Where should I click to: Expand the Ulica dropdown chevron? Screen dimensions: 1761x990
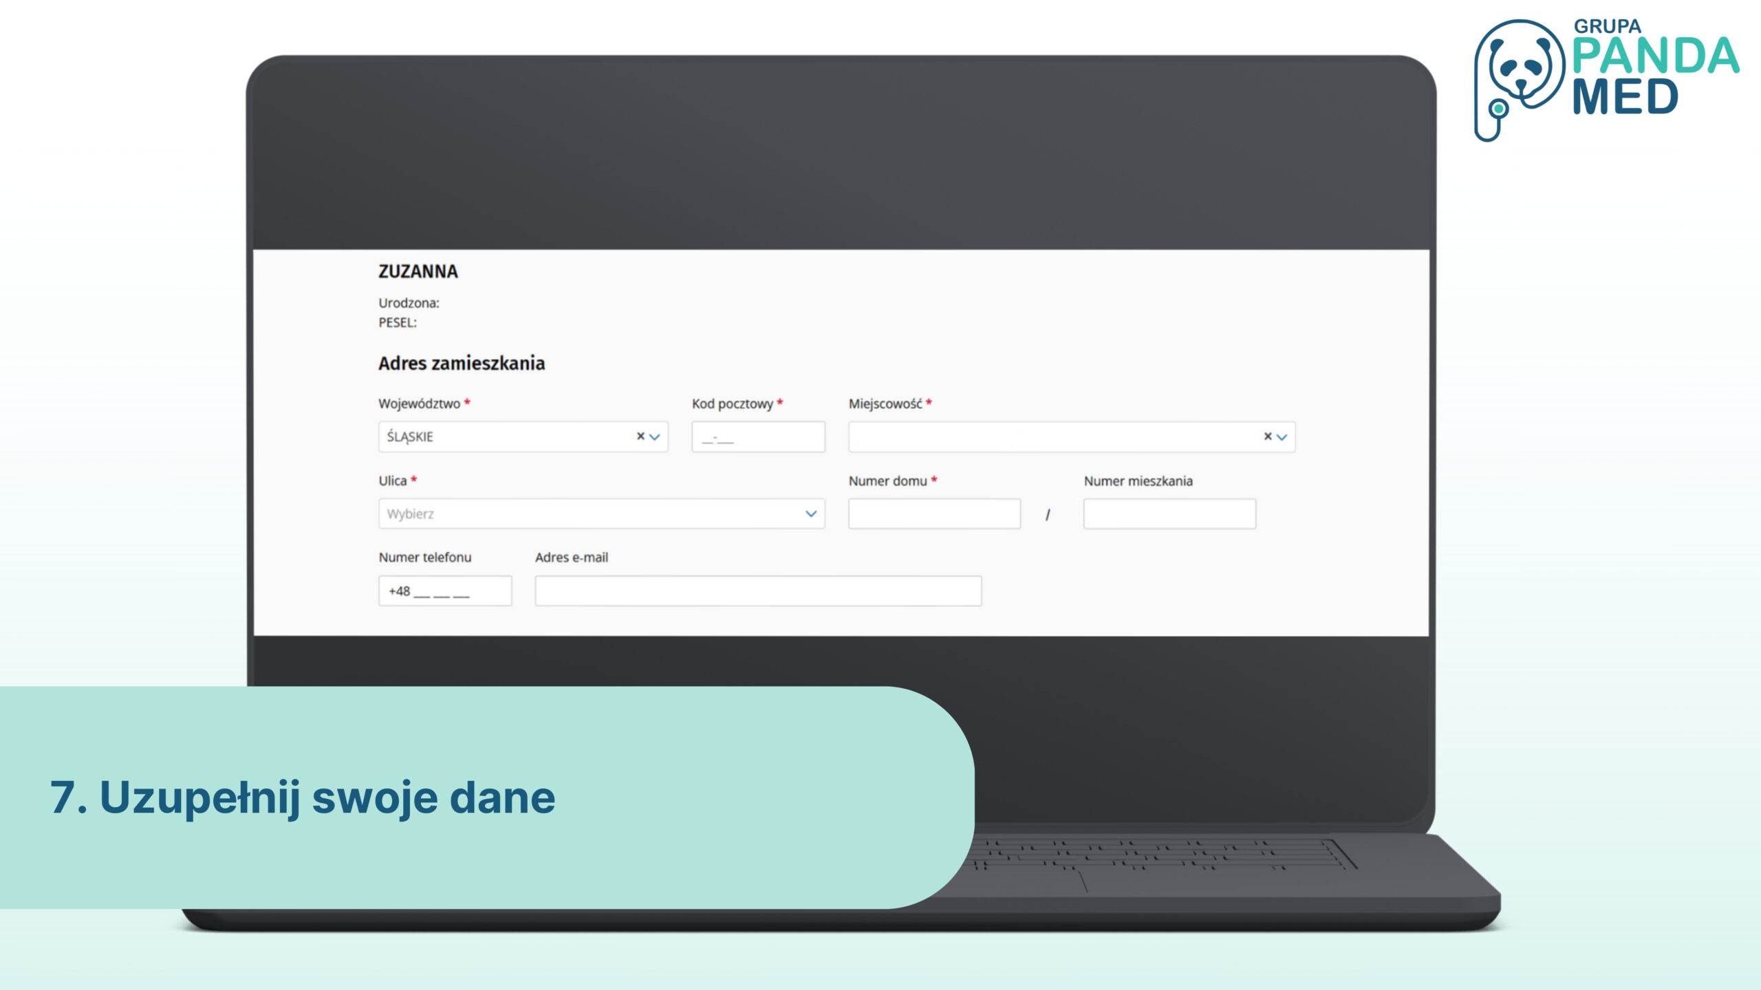(x=811, y=514)
